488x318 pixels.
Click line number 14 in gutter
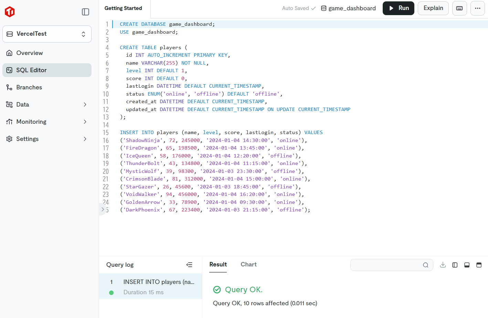pyautogui.click(x=106, y=125)
